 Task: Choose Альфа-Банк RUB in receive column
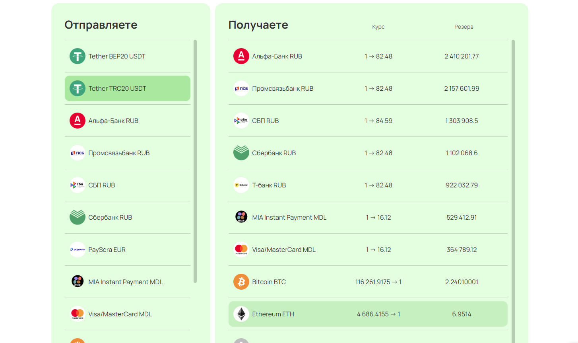pos(368,56)
